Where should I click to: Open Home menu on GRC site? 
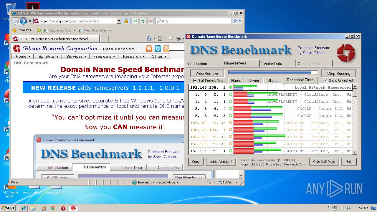pyautogui.click(x=23, y=56)
